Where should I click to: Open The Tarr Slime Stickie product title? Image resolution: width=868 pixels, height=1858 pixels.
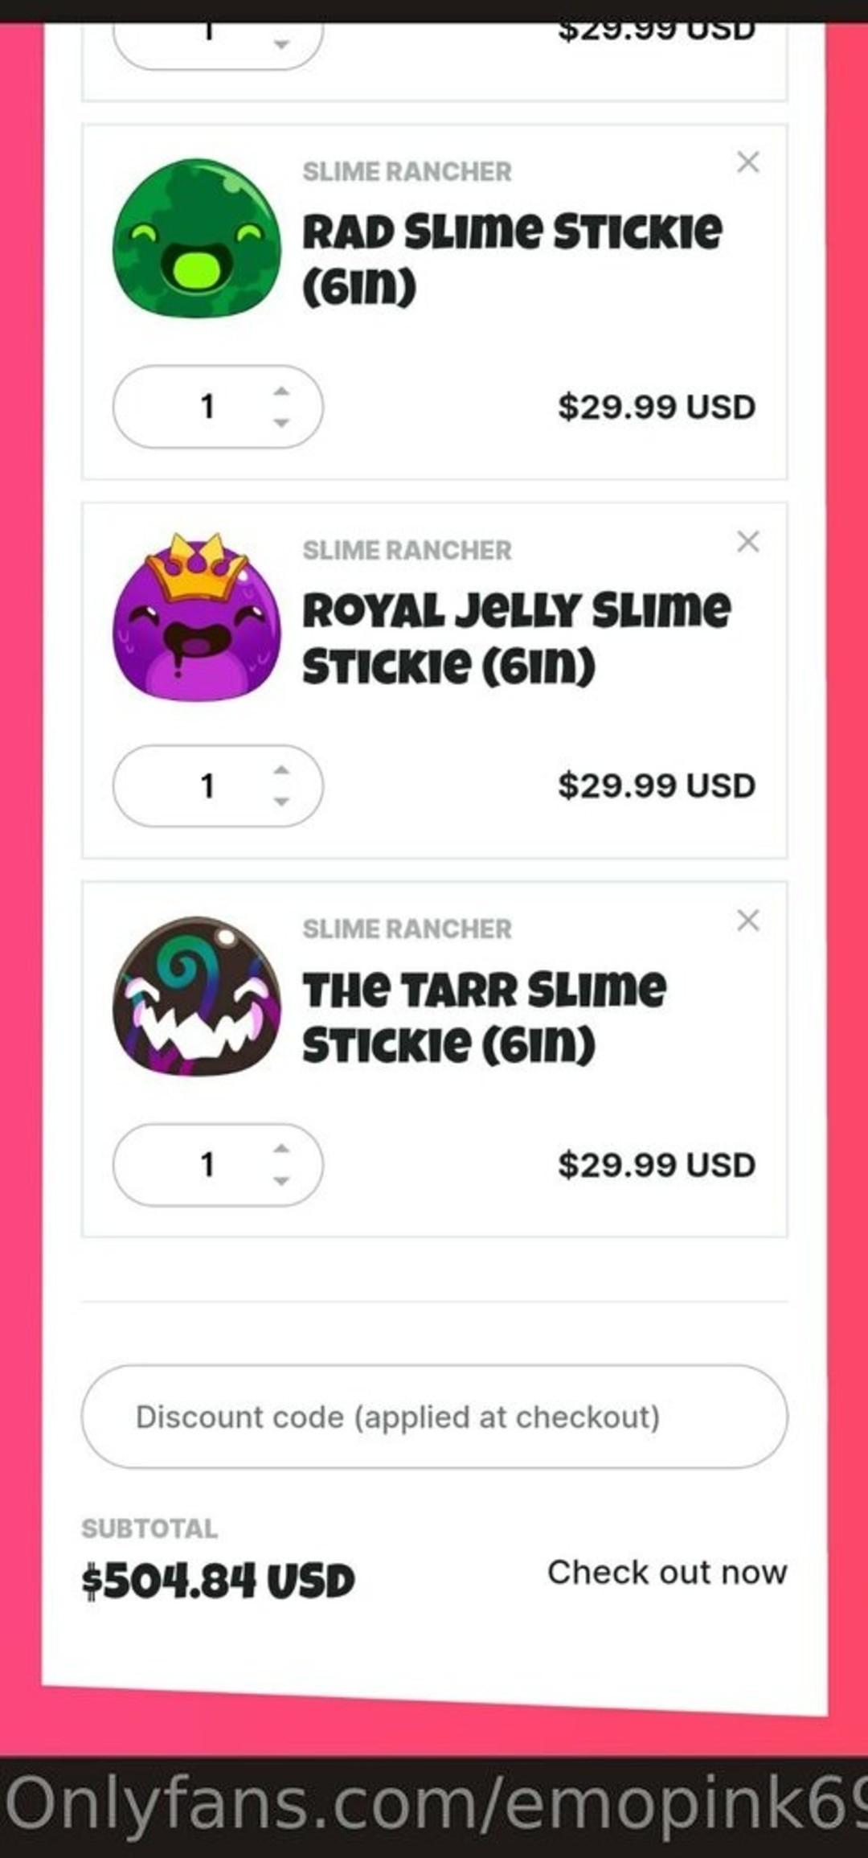[485, 1016]
